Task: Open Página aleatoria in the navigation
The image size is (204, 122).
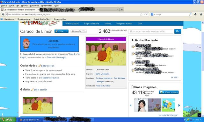Action: point(91,24)
